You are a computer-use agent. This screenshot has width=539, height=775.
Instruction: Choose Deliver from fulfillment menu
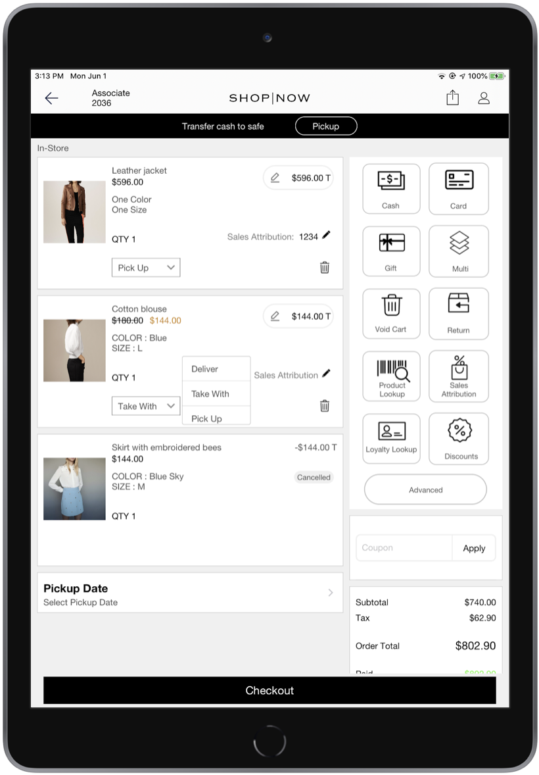(216, 368)
